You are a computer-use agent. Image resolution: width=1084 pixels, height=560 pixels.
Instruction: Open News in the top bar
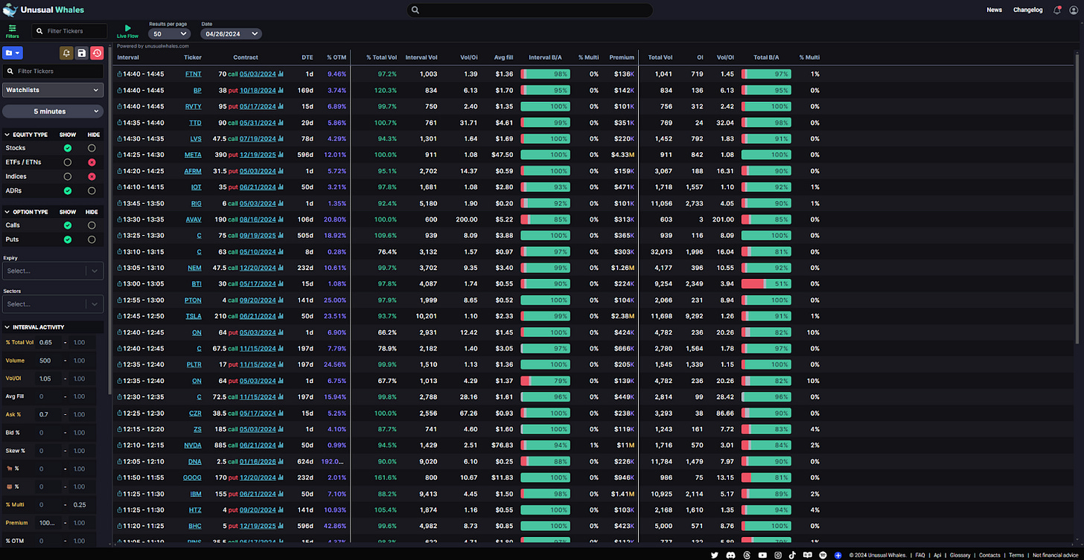(x=994, y=10)
